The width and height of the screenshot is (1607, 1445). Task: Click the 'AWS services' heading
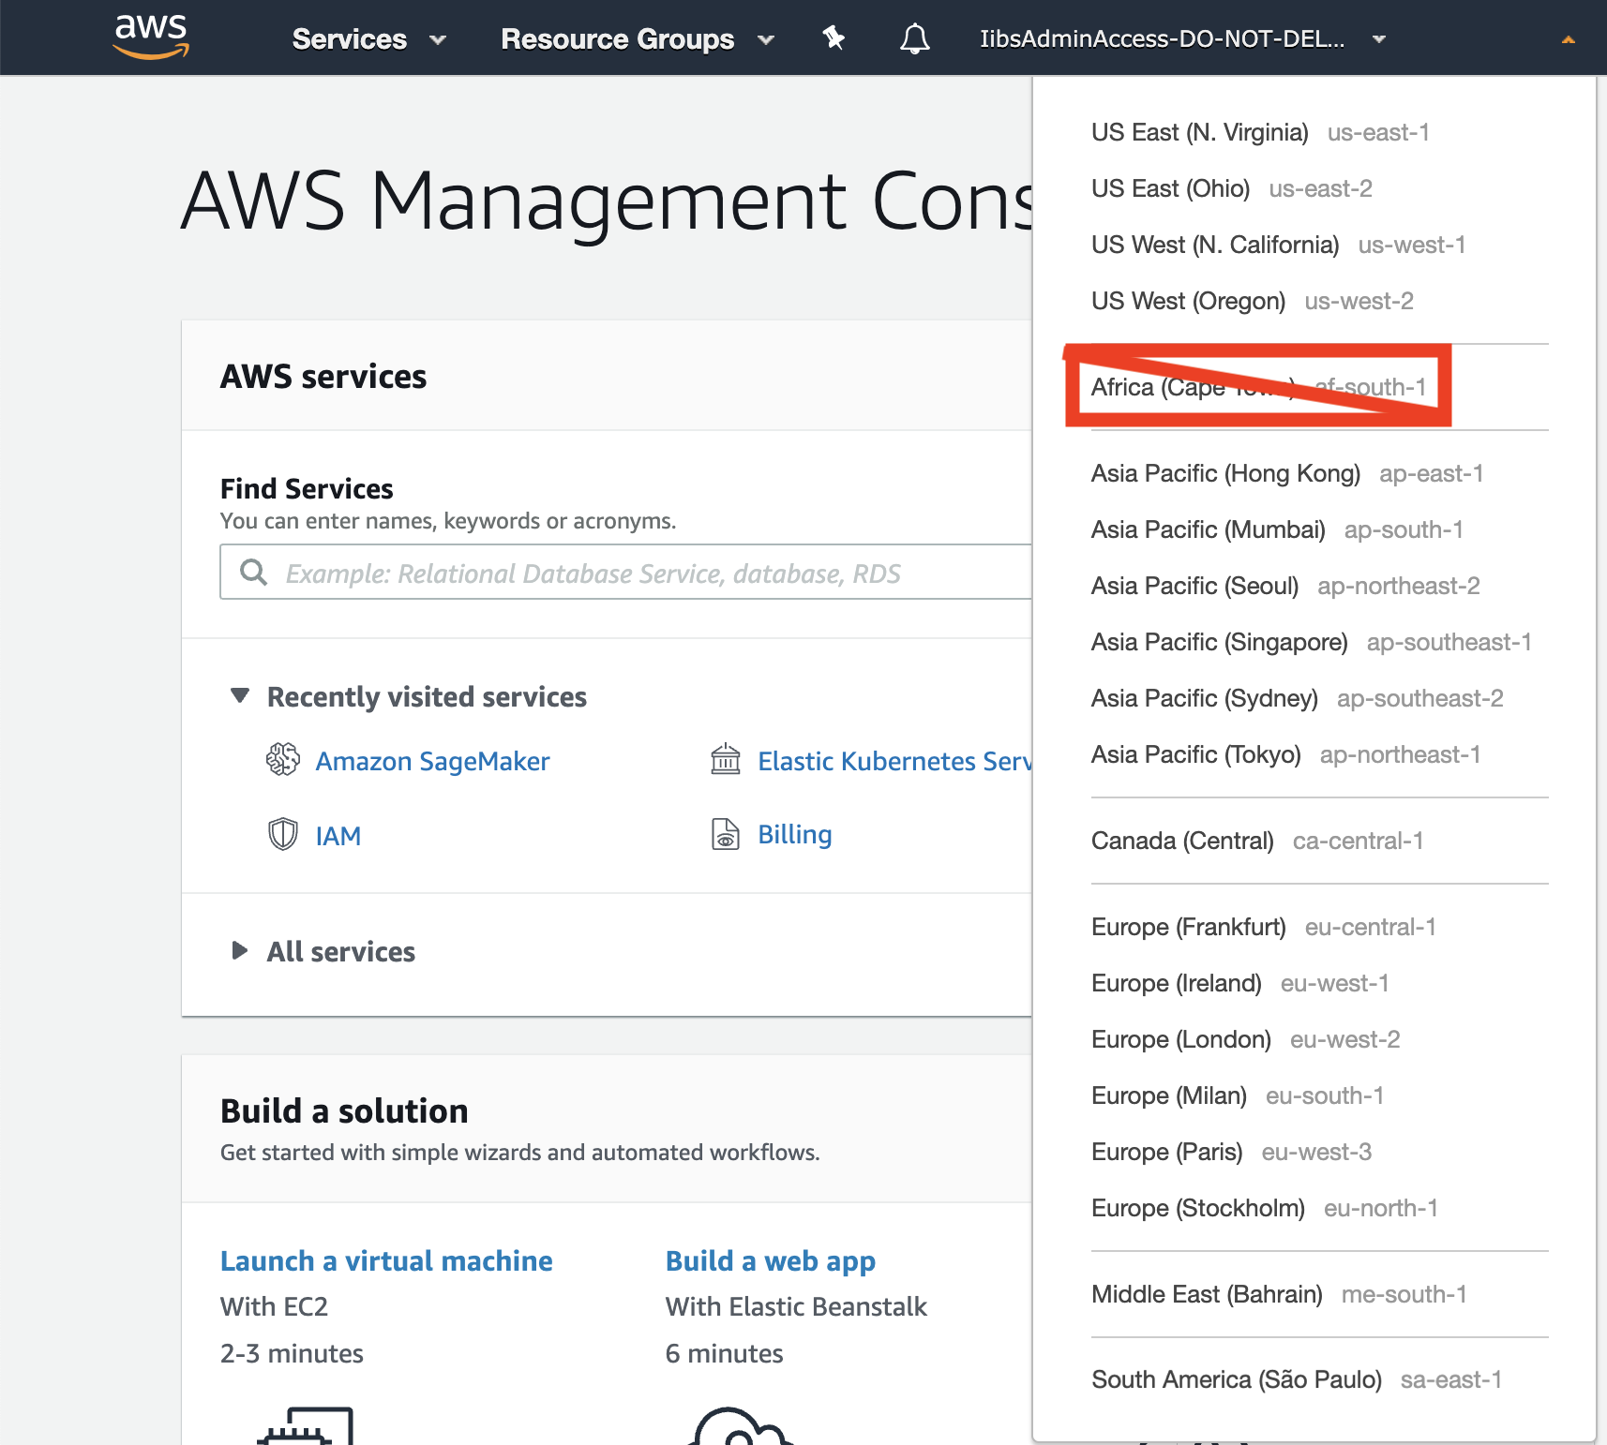pyautogui.click(x=323, y=376)
